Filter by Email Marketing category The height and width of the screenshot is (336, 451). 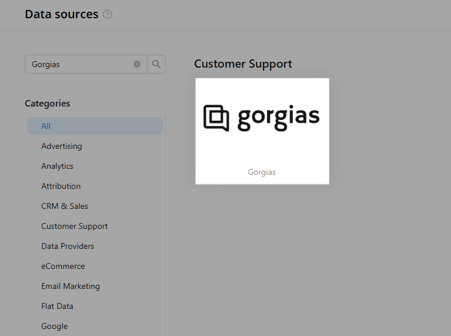pos(71,286)
